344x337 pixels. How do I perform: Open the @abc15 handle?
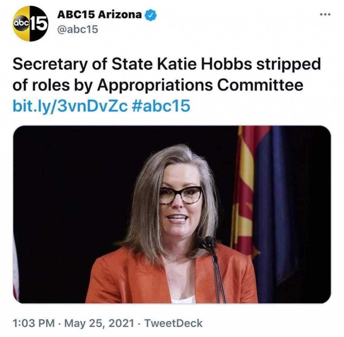click(78, 30)
